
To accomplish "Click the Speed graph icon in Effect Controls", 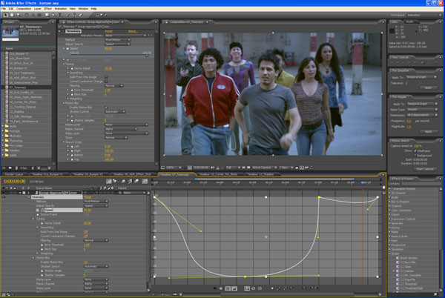I will click(67, 48).
